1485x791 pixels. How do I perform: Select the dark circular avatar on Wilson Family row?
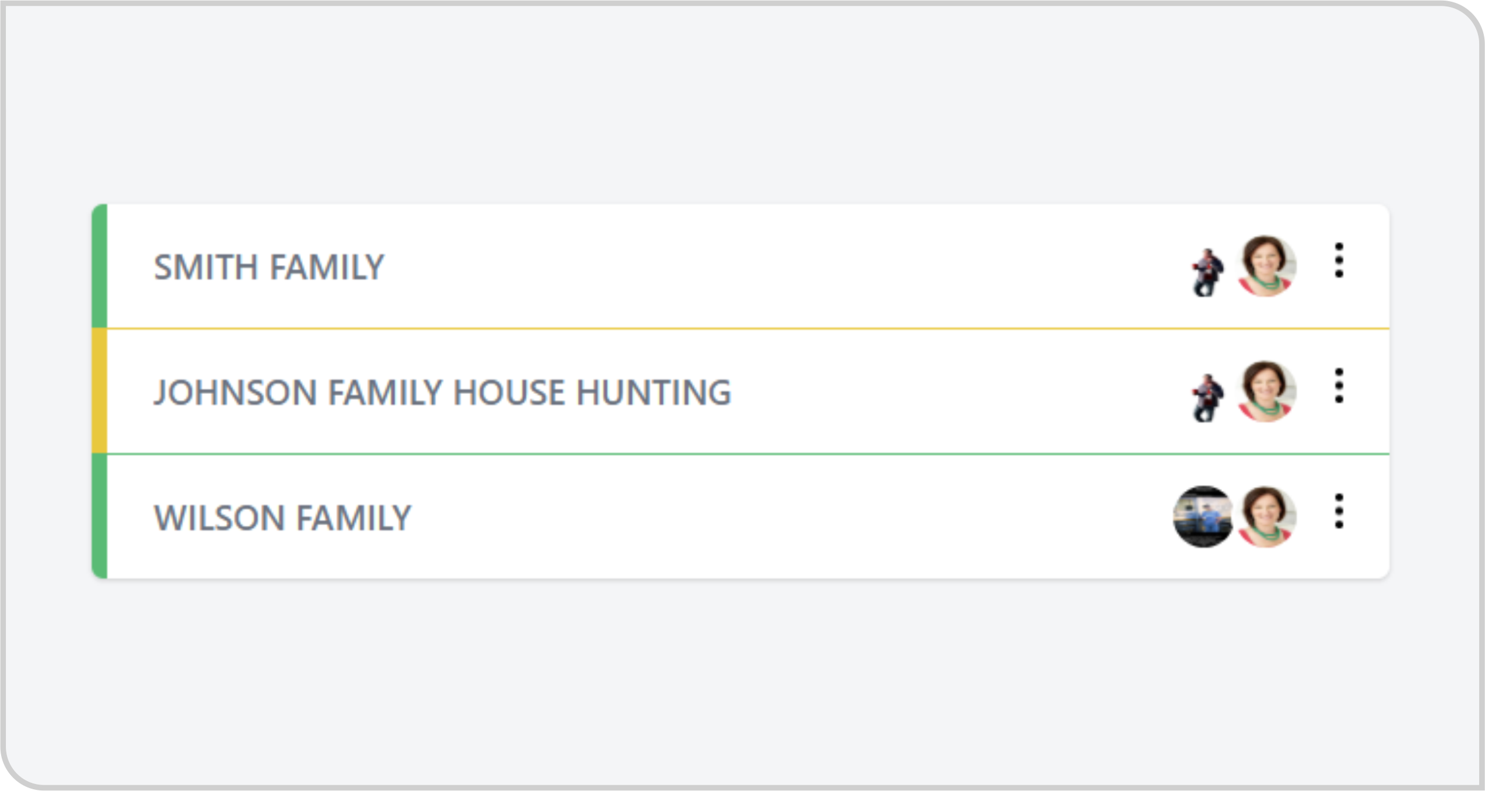1203,516
